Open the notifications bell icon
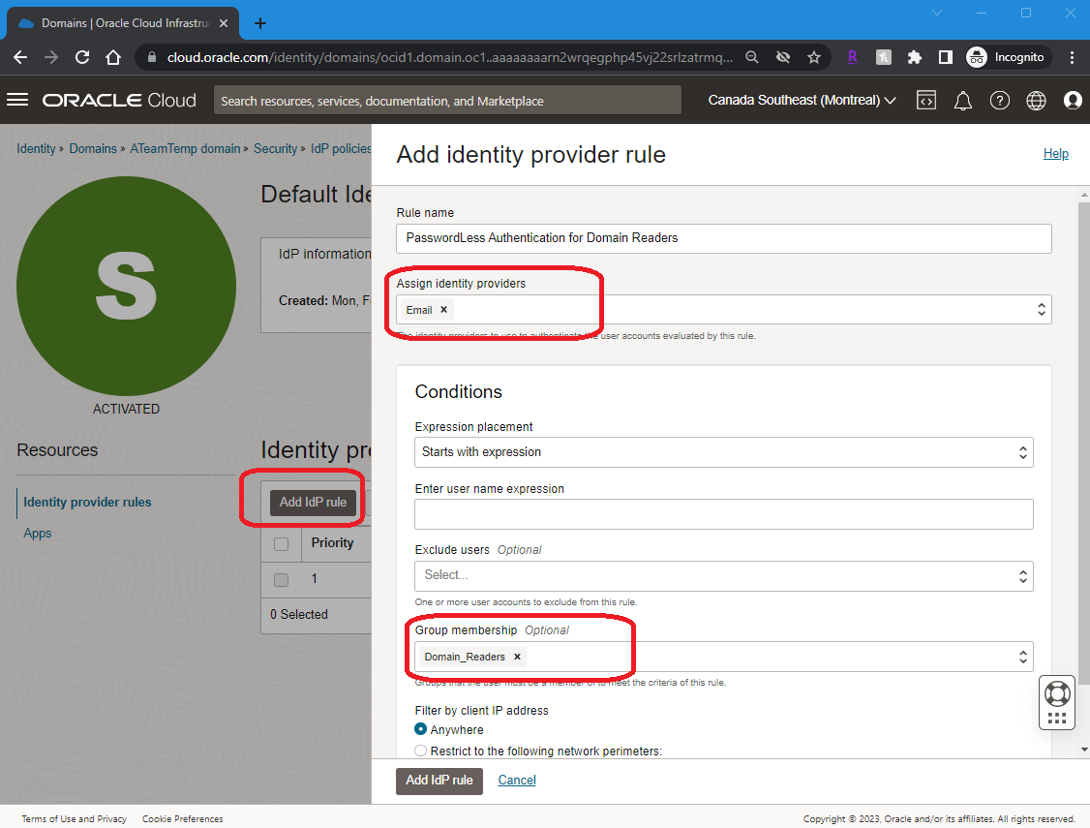1090x828 pixels. [963, 100]
